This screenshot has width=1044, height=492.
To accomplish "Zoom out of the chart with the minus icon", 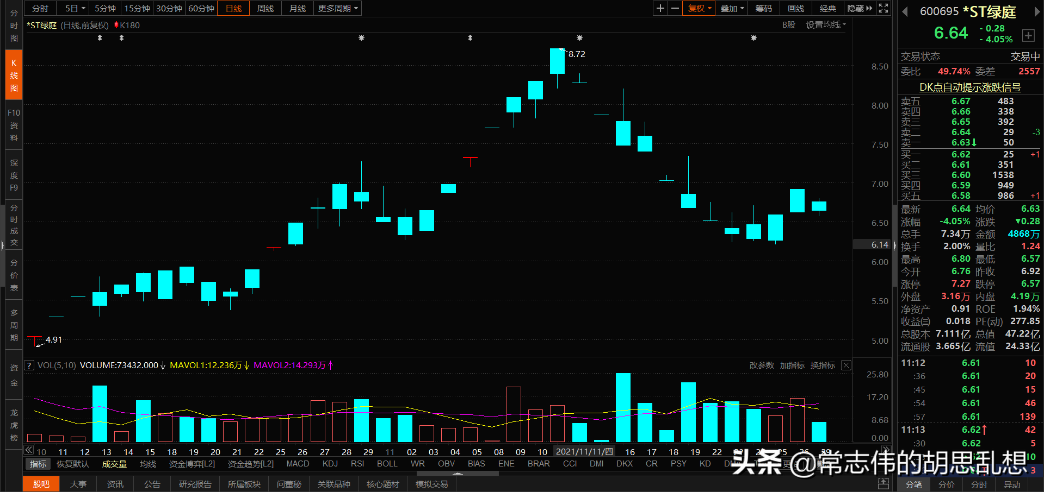I will point(675,8).
